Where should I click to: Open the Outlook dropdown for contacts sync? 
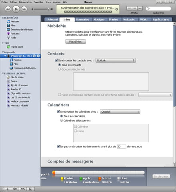pyautogui.click(x=116, y=61)
